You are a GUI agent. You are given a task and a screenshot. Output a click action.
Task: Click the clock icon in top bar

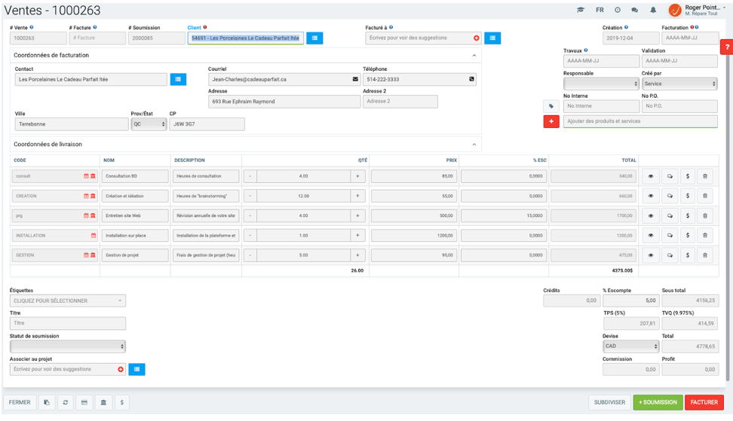coord(617,11)
